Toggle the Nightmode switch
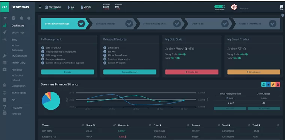The image size is (285, 140). tap(220, 6)
